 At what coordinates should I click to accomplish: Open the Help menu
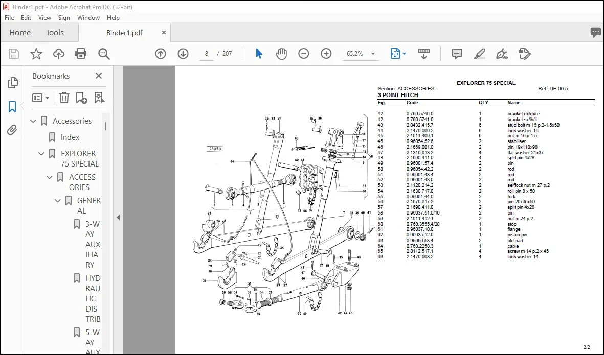[113, 18]
